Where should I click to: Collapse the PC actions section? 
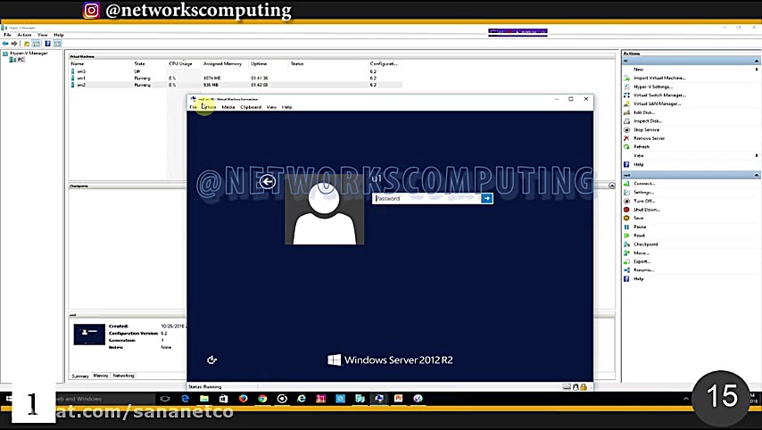click(x=756, y=61)
